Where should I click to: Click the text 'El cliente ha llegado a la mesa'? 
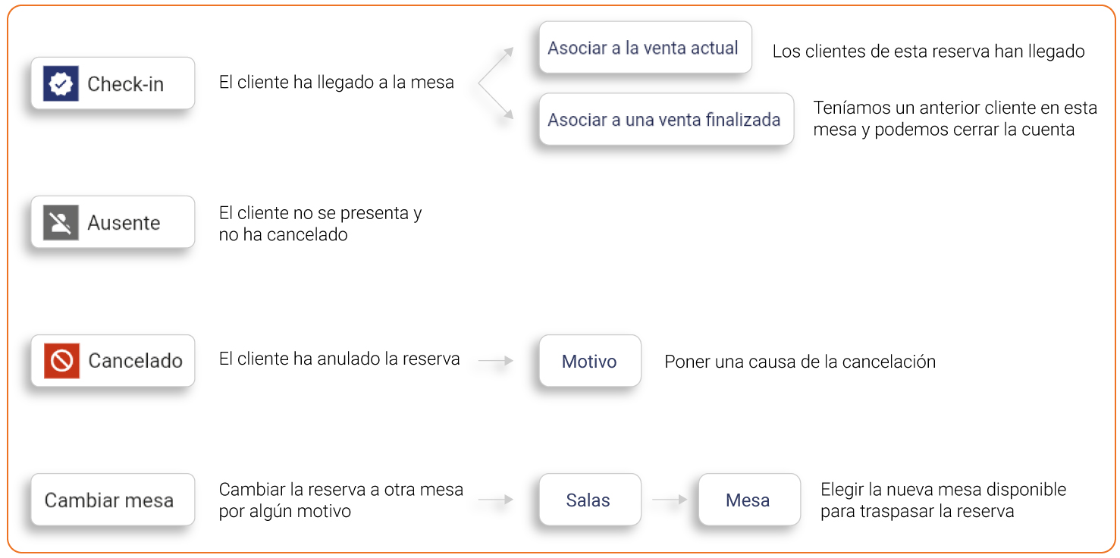point(337,83)
